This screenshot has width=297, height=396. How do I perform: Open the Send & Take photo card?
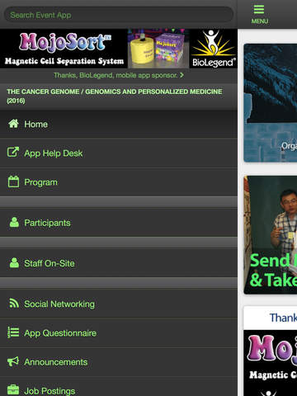tap(271, 235)
